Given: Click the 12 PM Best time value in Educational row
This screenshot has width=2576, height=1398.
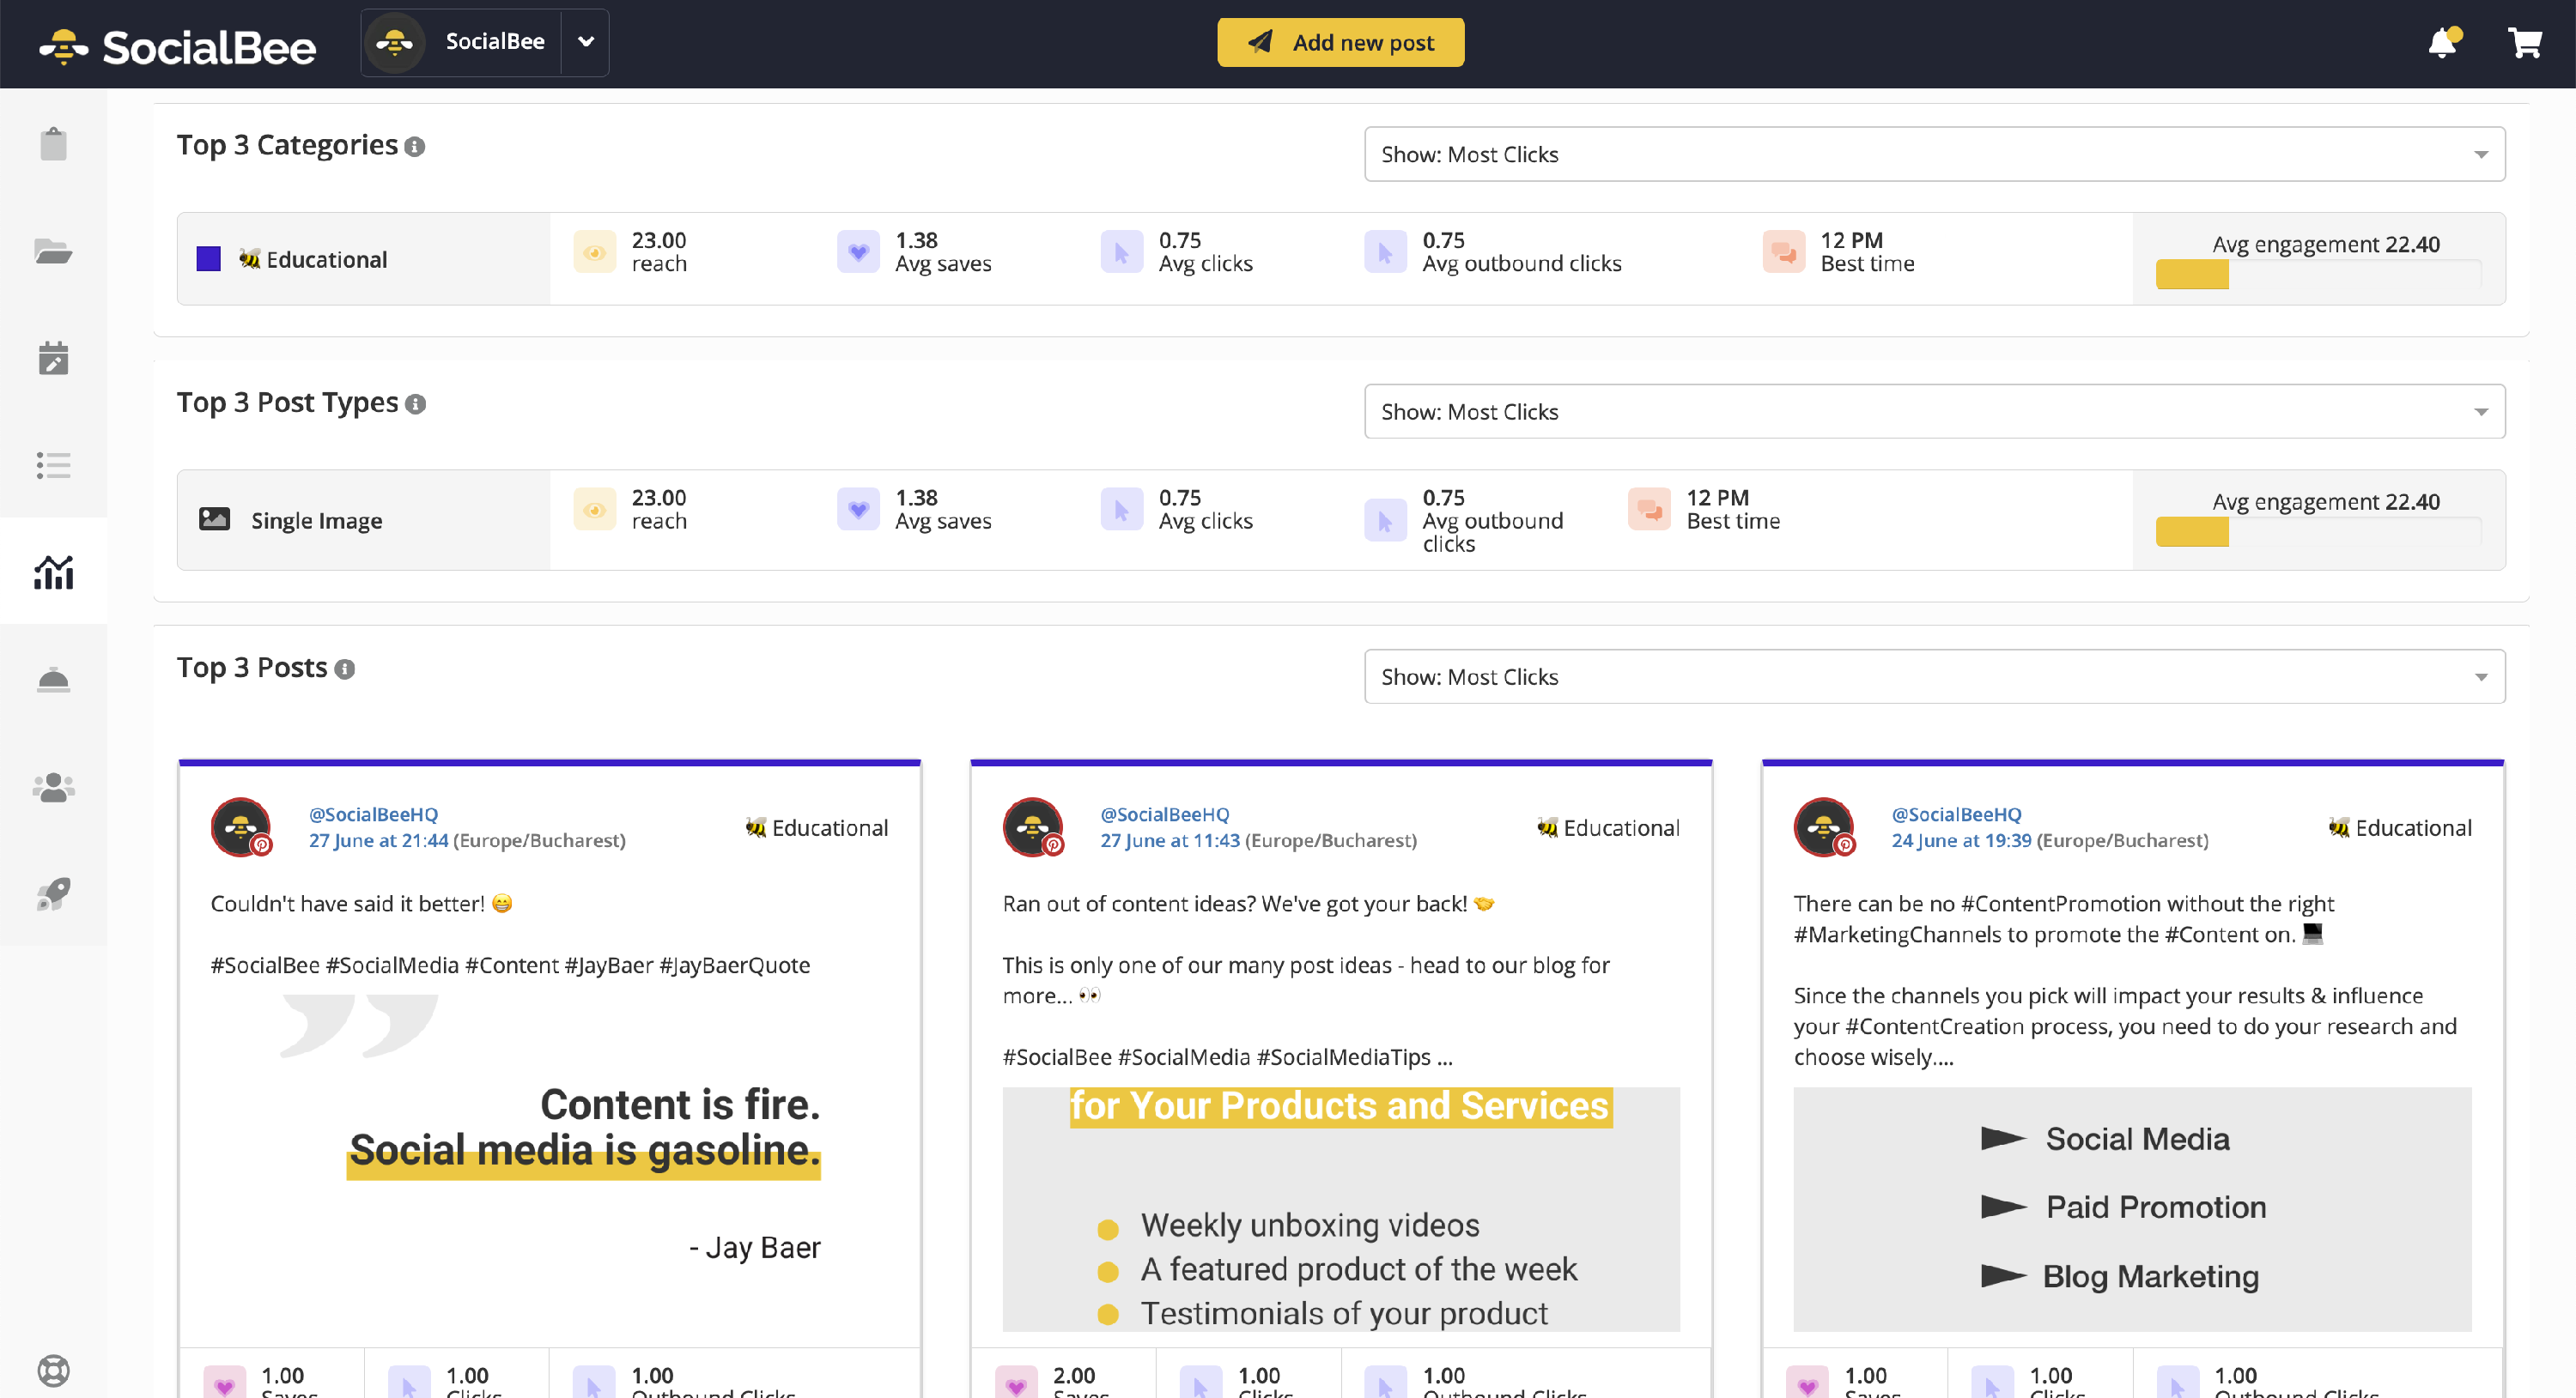Looking at the screenshot, I should [x=1851, y=241].
